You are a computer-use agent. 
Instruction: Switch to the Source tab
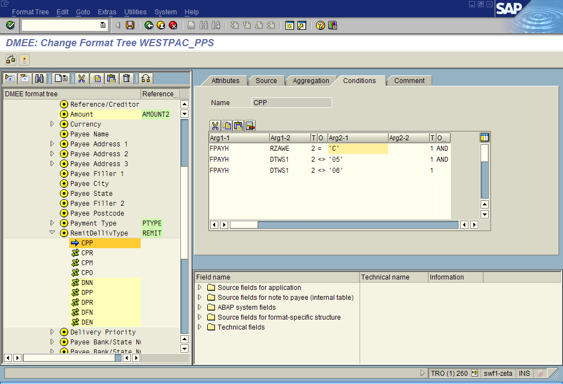[x=266, y=80]
